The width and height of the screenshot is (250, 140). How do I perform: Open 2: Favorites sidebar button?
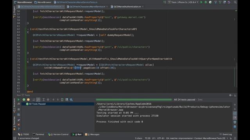click(x=14, y=123)
